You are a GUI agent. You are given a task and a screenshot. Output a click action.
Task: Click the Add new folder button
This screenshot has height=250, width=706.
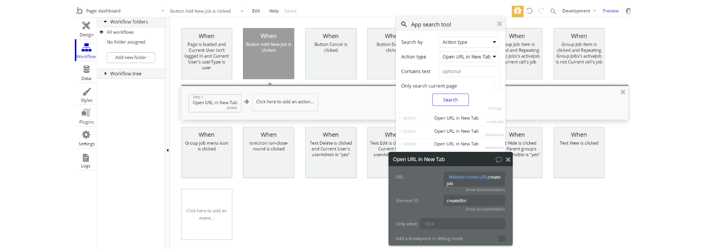coord(131,58)
